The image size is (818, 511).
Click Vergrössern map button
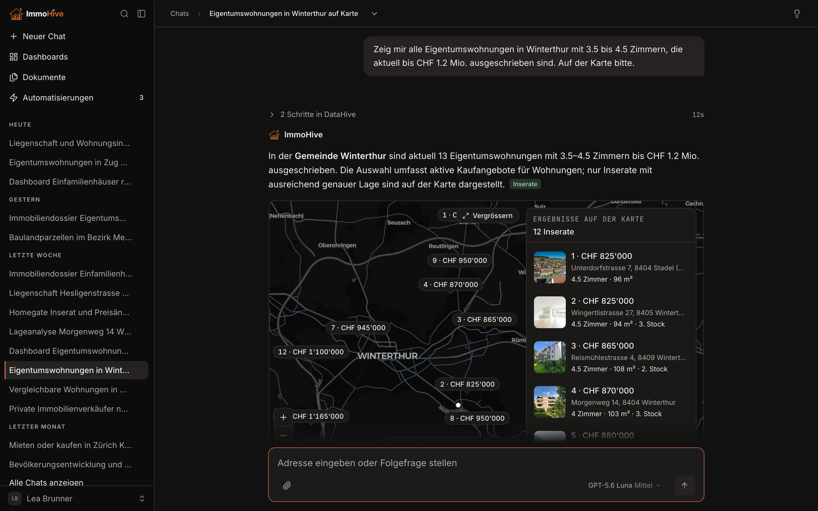pyautogui.click(x=488, y=216)
